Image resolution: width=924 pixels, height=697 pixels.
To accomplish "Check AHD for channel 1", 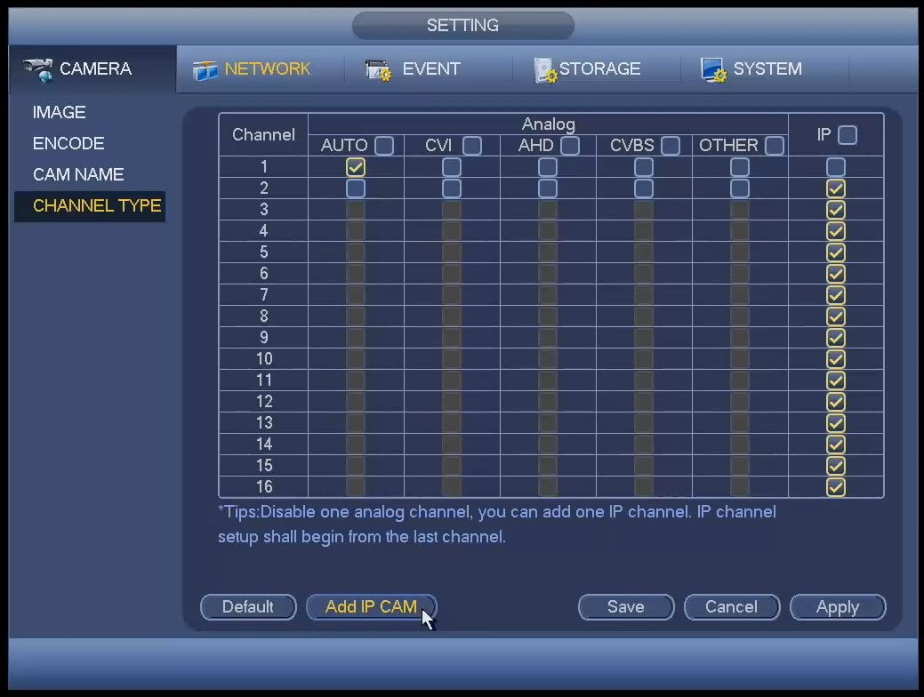I will (x=548, y=167).
